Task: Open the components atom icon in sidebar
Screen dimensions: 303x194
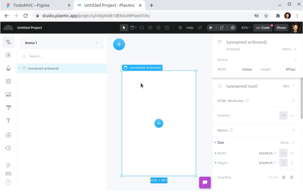Action: click(8, 81)
